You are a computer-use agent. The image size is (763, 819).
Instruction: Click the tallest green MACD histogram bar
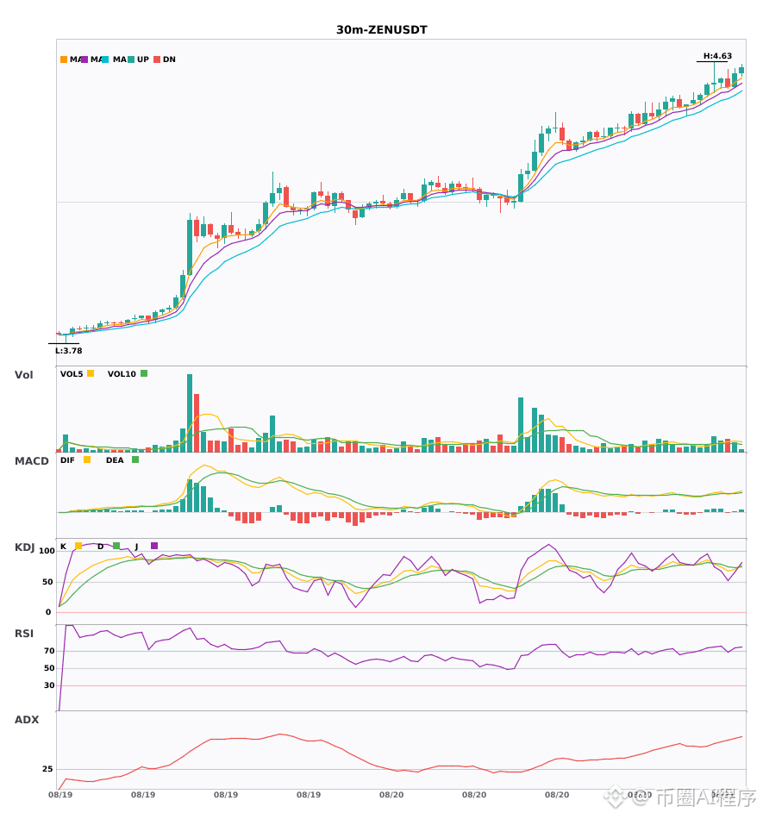190,496
